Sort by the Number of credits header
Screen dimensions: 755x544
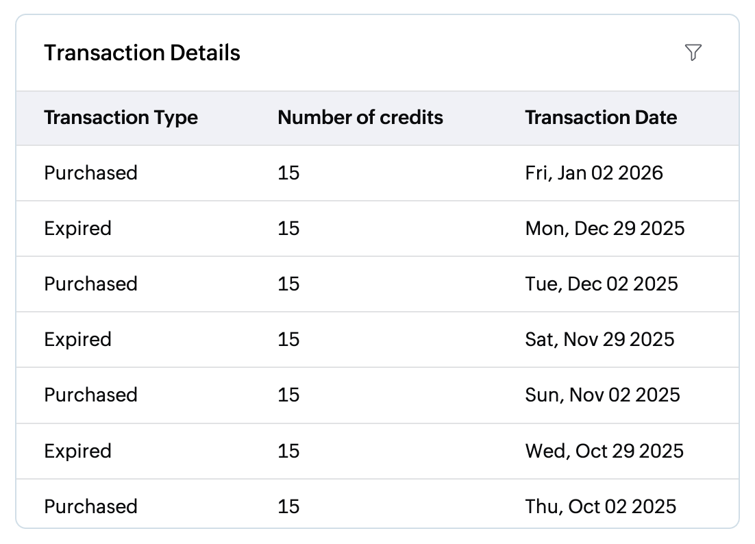coord(360,117)
